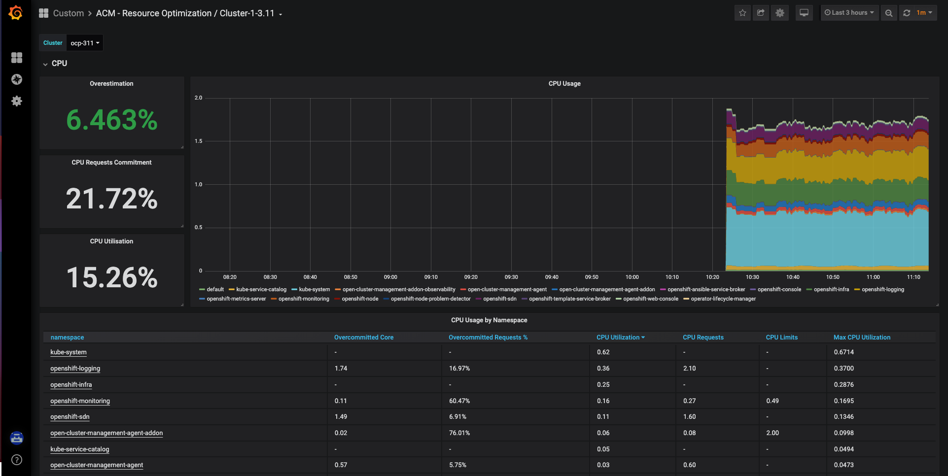Toggle openshift-sdn series in legend
The height and width of the screenshot is (476, 948).
click(x=500, y=299)
